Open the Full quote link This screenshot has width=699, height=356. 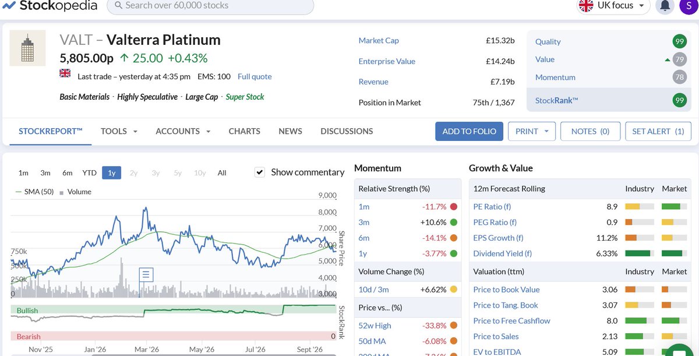tap(255, 76)
